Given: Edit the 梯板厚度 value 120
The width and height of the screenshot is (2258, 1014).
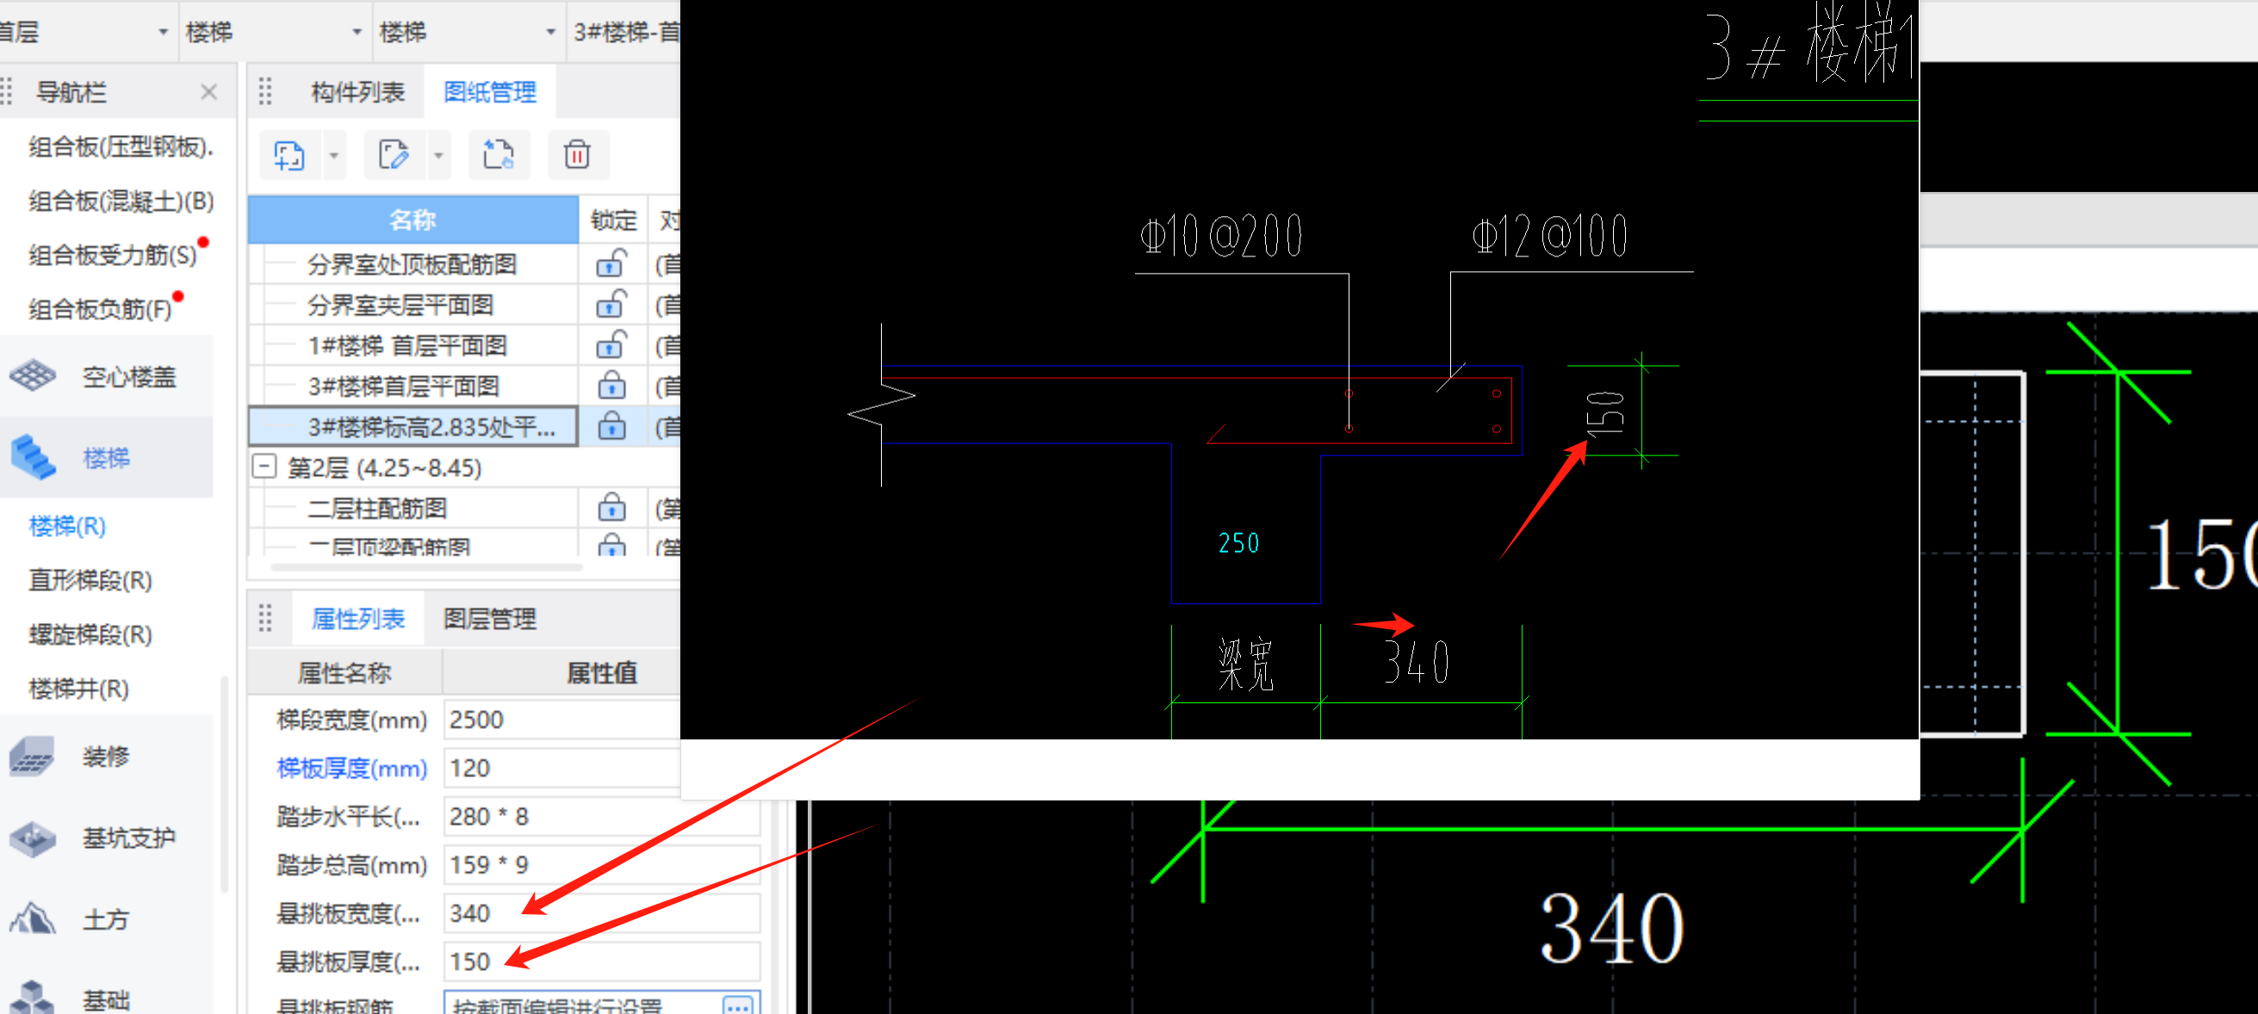Looking at the screenshot, I should 561,768.
